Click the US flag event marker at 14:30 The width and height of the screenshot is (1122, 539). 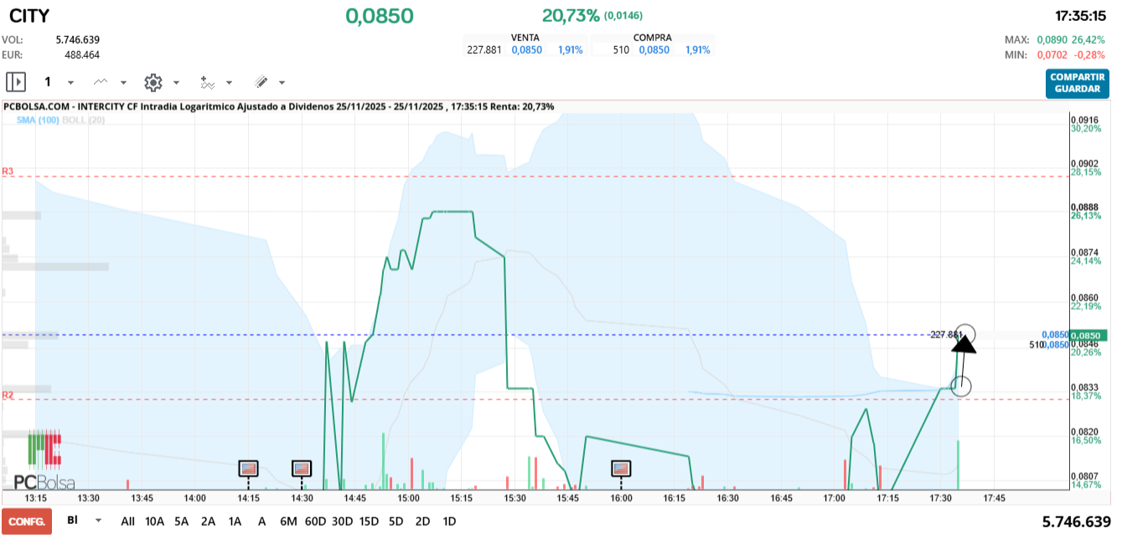pyautogui.click(x=302, y=468)
